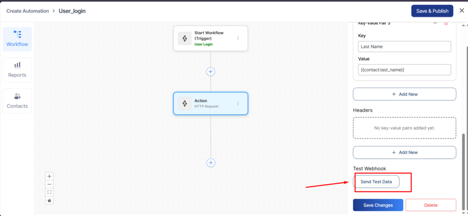
Task: Open the HTTP Request action options menu
Action: 238,103
